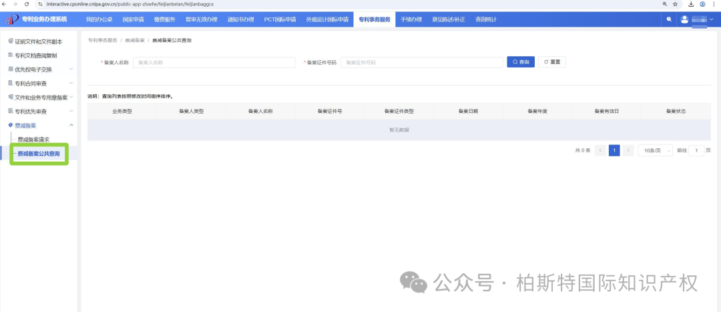The width and height of the screenshot is (721, 312).
Task: Click the user avatar icon in header
Action: click(685, 19)
